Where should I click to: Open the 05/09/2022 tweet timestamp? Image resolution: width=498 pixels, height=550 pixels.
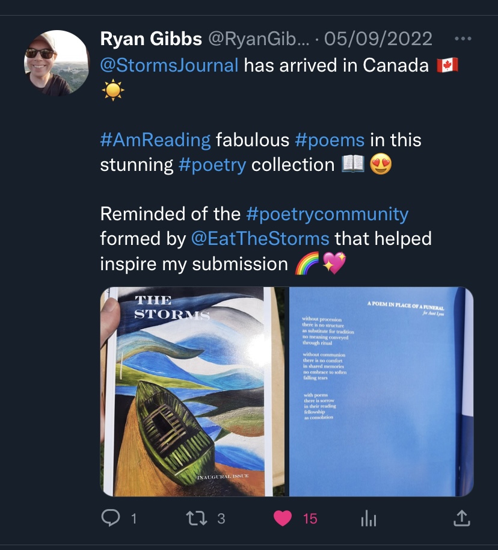click(x=378, y=39)
